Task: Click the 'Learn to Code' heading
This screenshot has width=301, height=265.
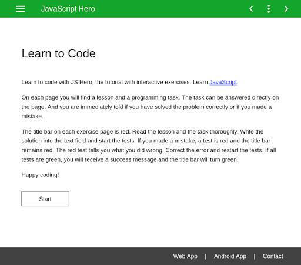Action: point(59,53)
